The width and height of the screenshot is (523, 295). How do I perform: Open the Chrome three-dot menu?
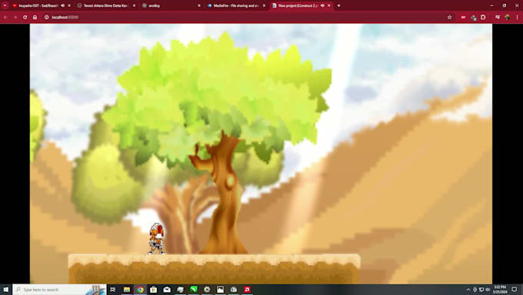pos(518,17)
